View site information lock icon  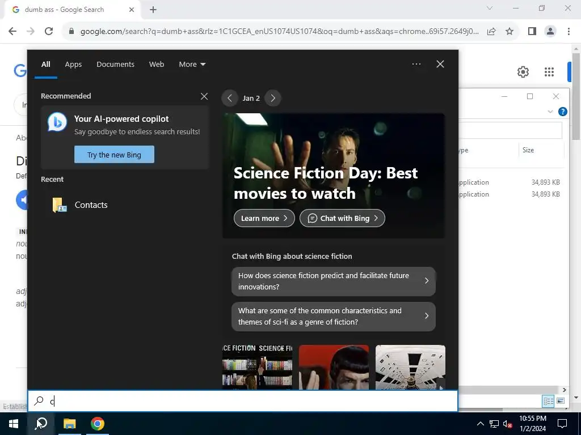coord(71,31)
